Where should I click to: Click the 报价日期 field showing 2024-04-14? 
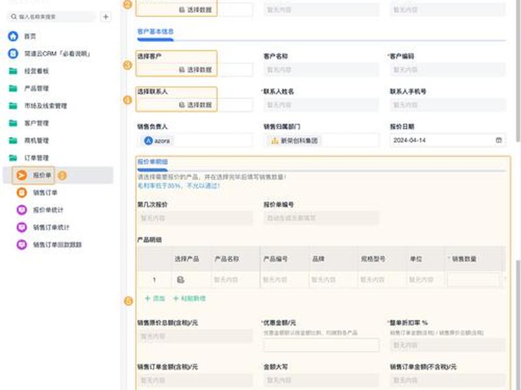[x=447, y=140]
